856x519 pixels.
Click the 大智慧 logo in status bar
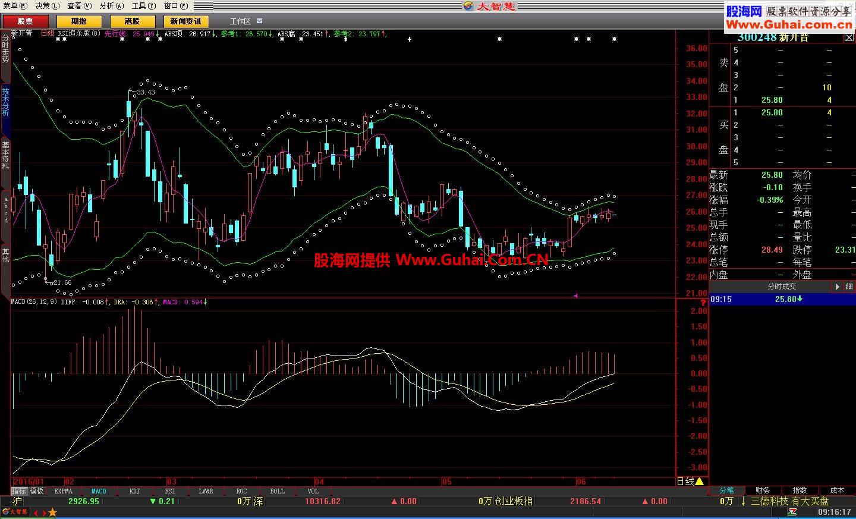[15, 512]
